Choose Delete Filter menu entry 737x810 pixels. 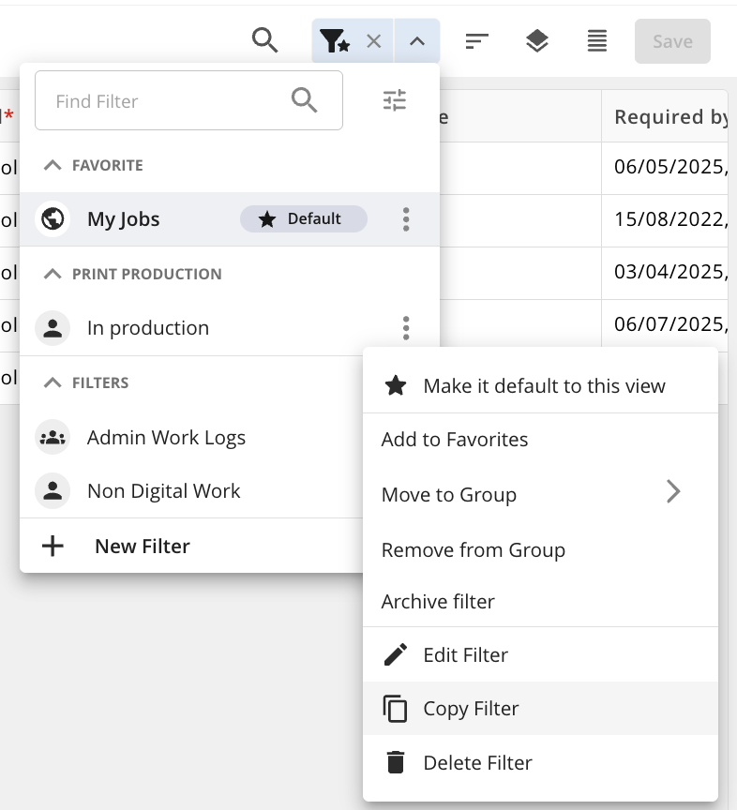540,762
